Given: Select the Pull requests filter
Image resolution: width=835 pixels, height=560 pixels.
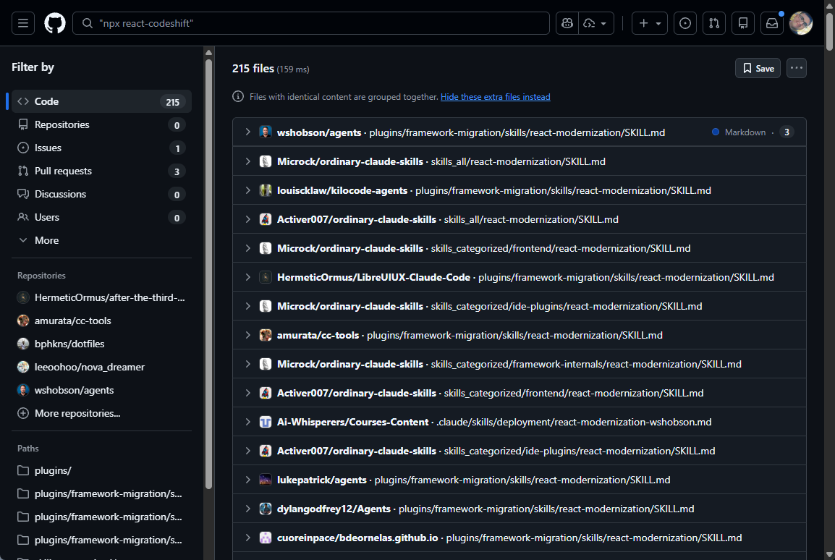Looking at the screenshot, I should click(101, 171).
